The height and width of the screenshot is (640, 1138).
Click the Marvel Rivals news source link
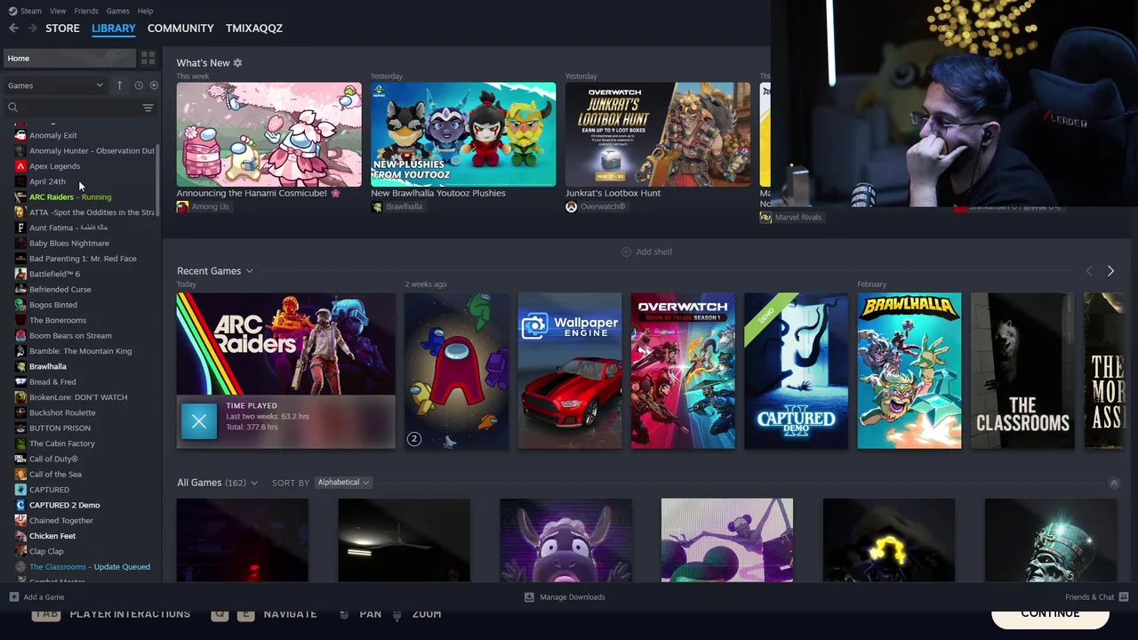click(797, 218)
